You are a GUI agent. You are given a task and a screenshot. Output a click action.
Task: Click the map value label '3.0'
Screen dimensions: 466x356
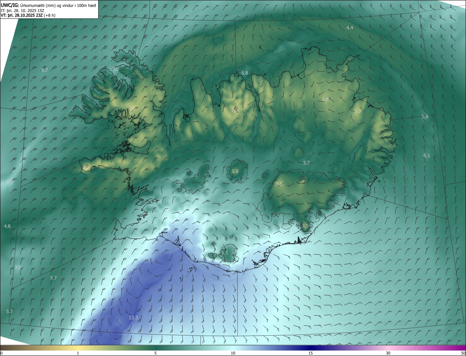(279, 184)
